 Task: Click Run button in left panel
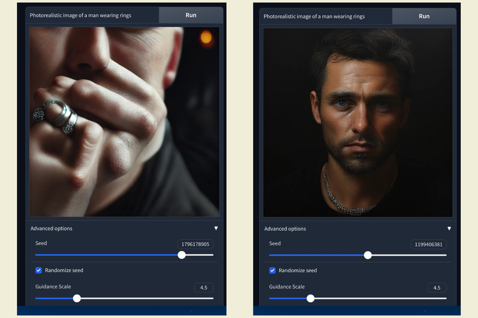(191, 15)
